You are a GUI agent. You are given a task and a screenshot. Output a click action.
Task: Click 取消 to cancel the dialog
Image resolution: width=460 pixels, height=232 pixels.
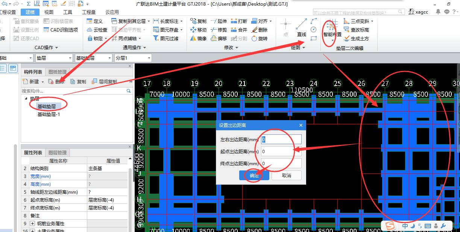[287, 176]
